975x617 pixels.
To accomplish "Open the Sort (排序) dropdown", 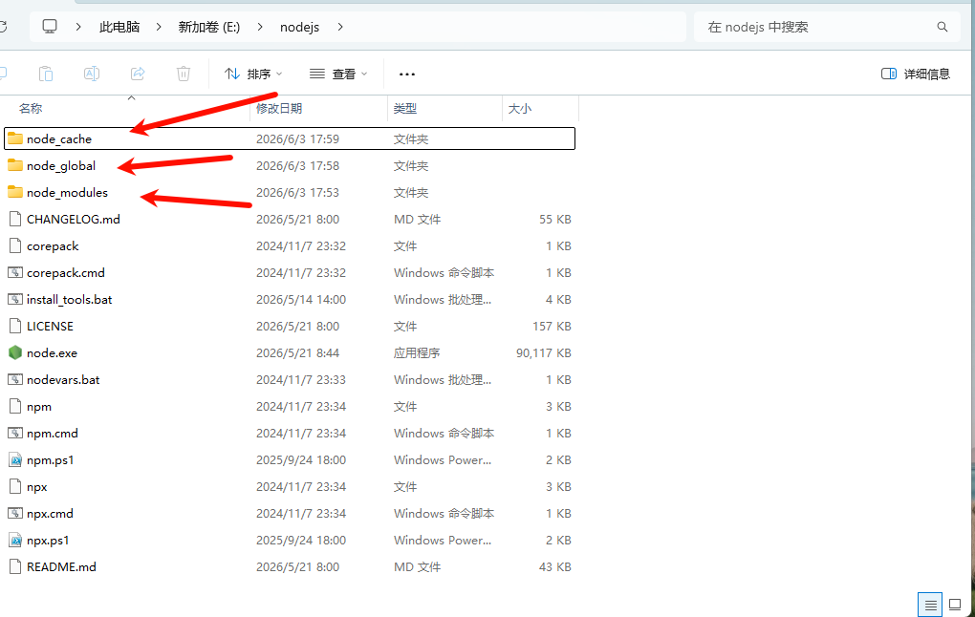I will point(253,74).
